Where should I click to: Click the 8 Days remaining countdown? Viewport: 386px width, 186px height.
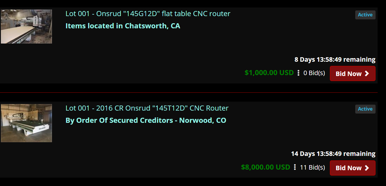pyautogui.click(x=335, y=60)
